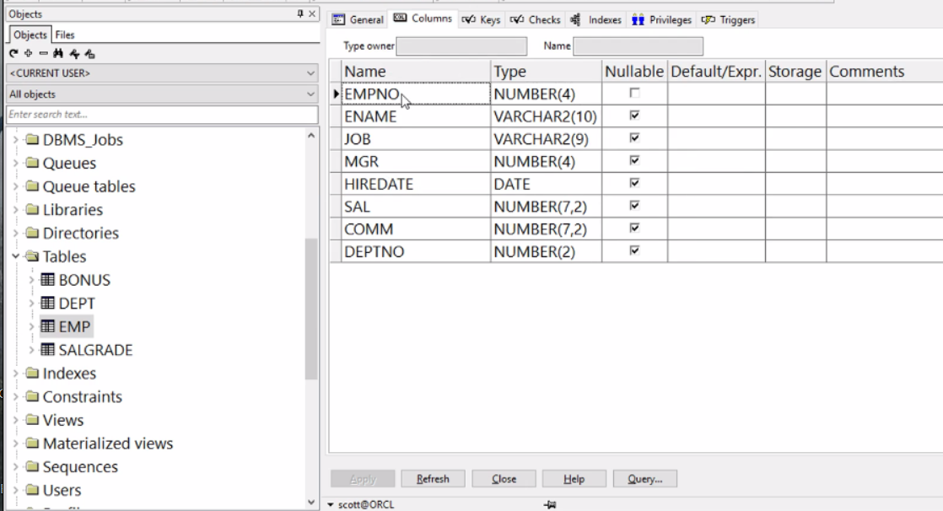Screen dimensions: 943x511
Task: Select the DEPTNO name cell
Action: point(416,252)
